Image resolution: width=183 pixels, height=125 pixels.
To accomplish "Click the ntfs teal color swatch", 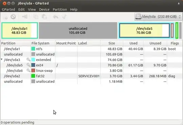I will coord(33,49).
